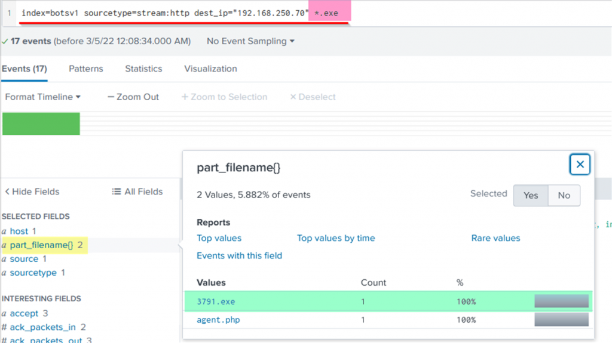
Task: Switch to the Patterns tab
Action: pos(86,69)
